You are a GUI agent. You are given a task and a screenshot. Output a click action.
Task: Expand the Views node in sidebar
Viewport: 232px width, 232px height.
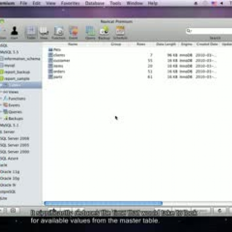[1, 92]
